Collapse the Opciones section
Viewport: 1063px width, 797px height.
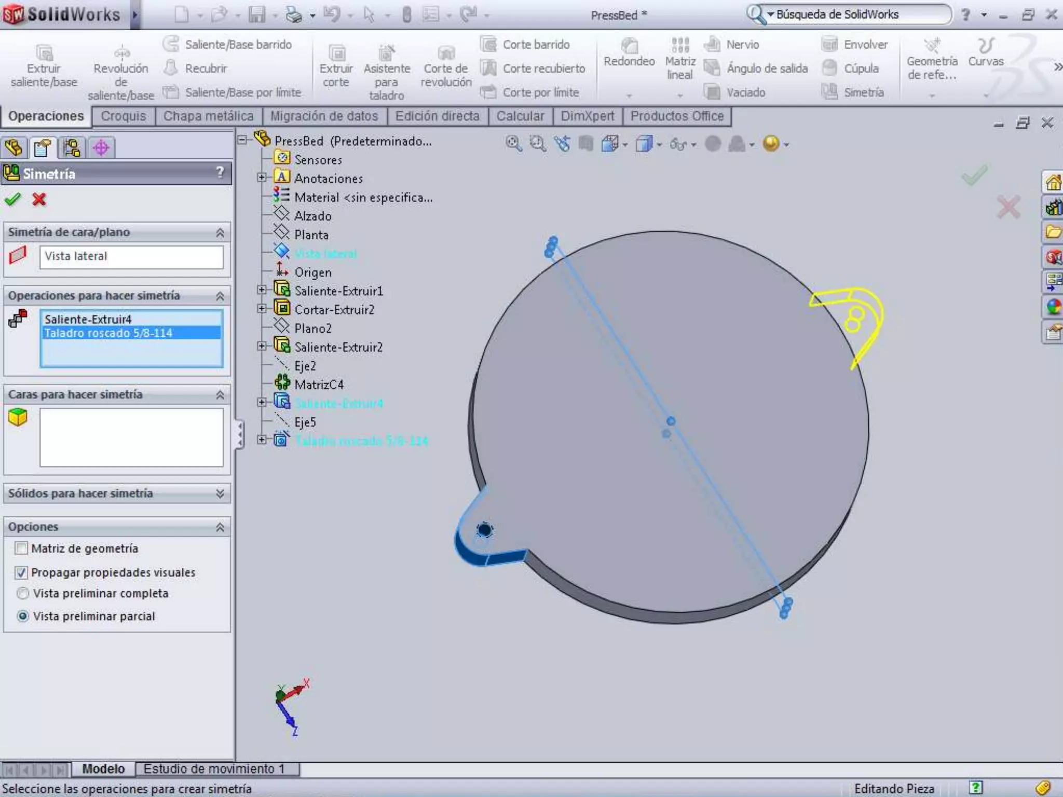click(220, 527)
